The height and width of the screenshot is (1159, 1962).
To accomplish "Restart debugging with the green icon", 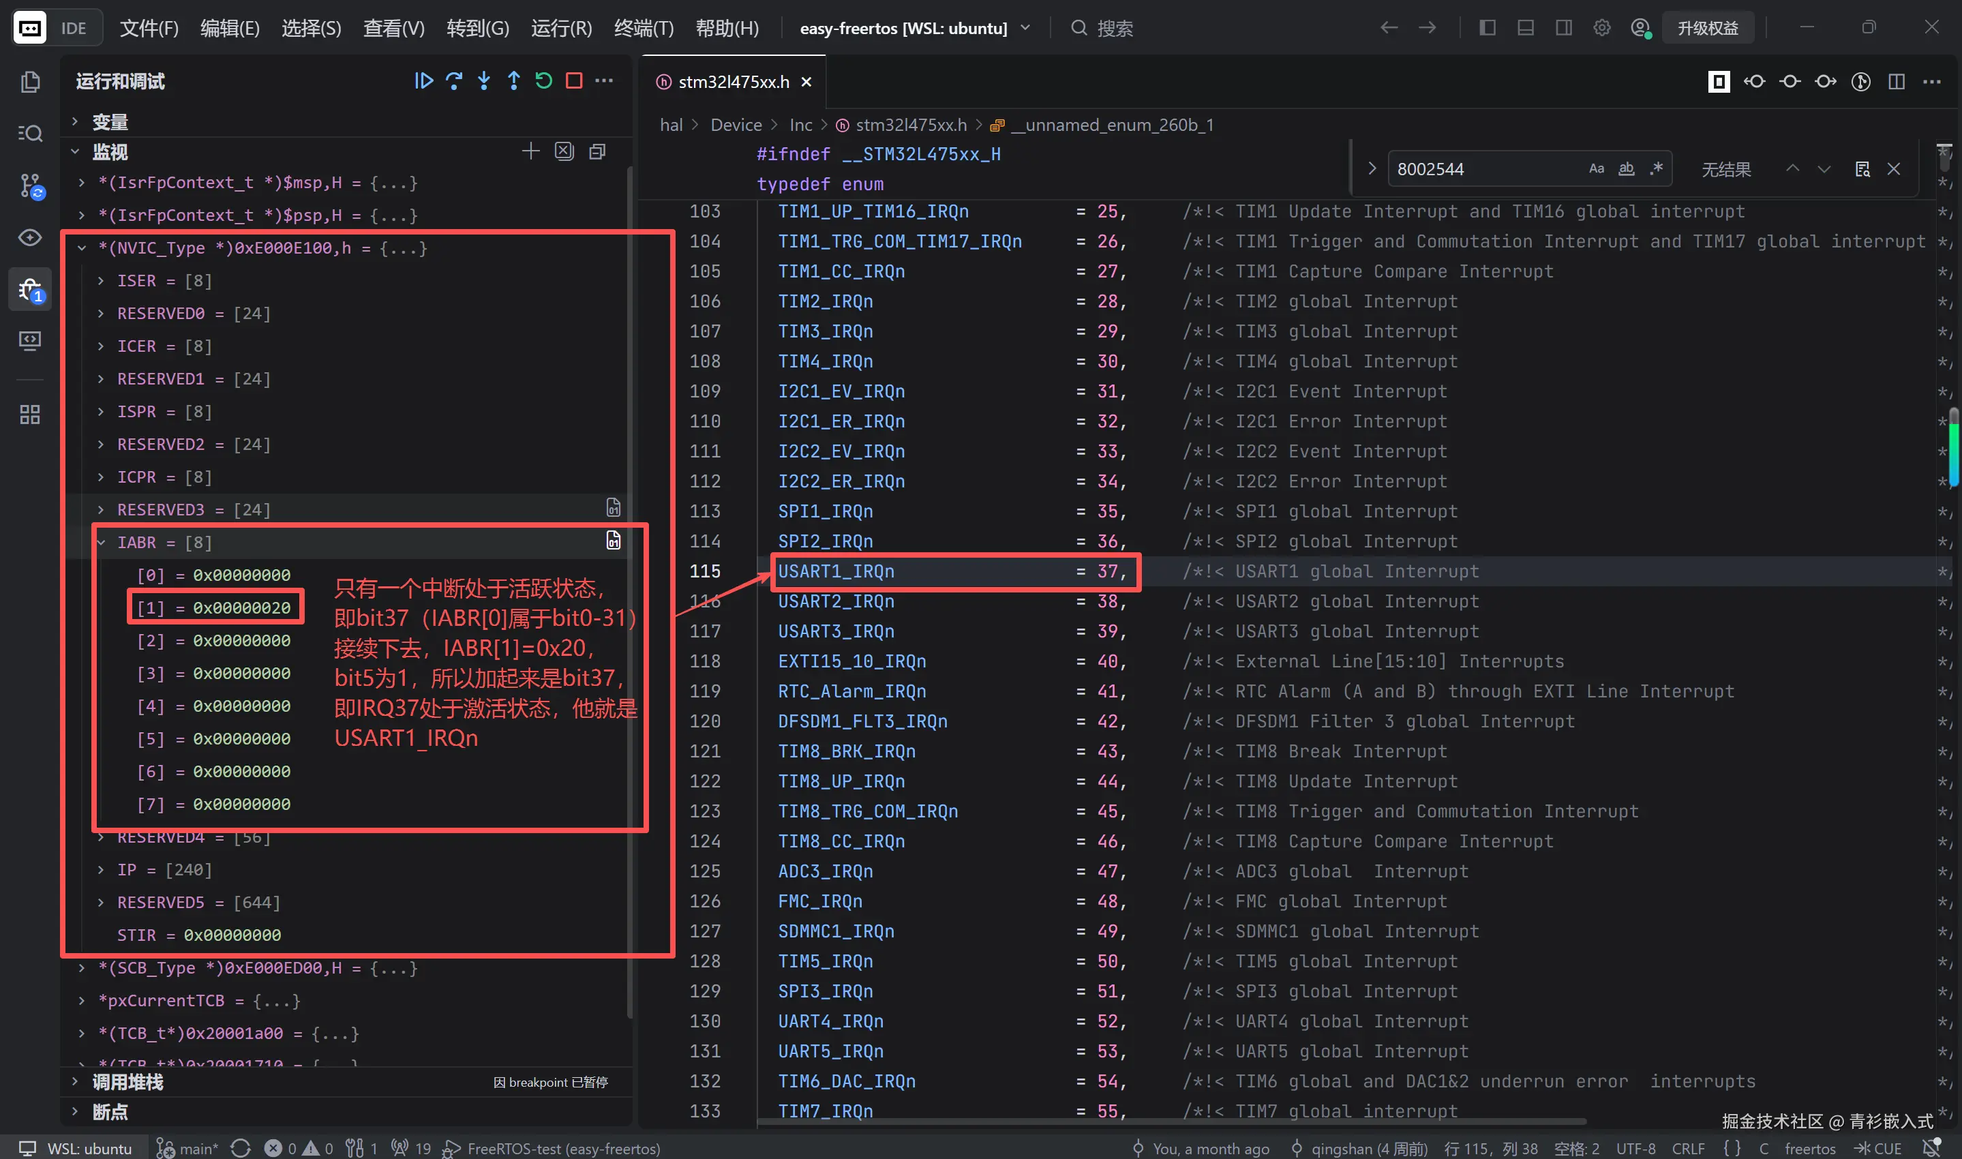I will click(543, 81).
